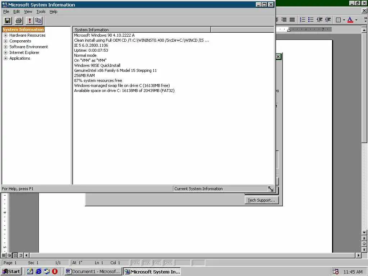
Task: Open the Edit menu in System Information
Action: point(17,11)
